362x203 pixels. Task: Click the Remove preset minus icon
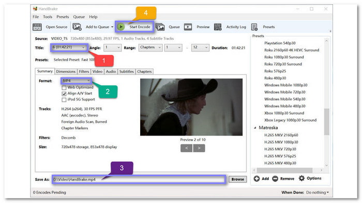pyautogui.click(x=275, y=178)
